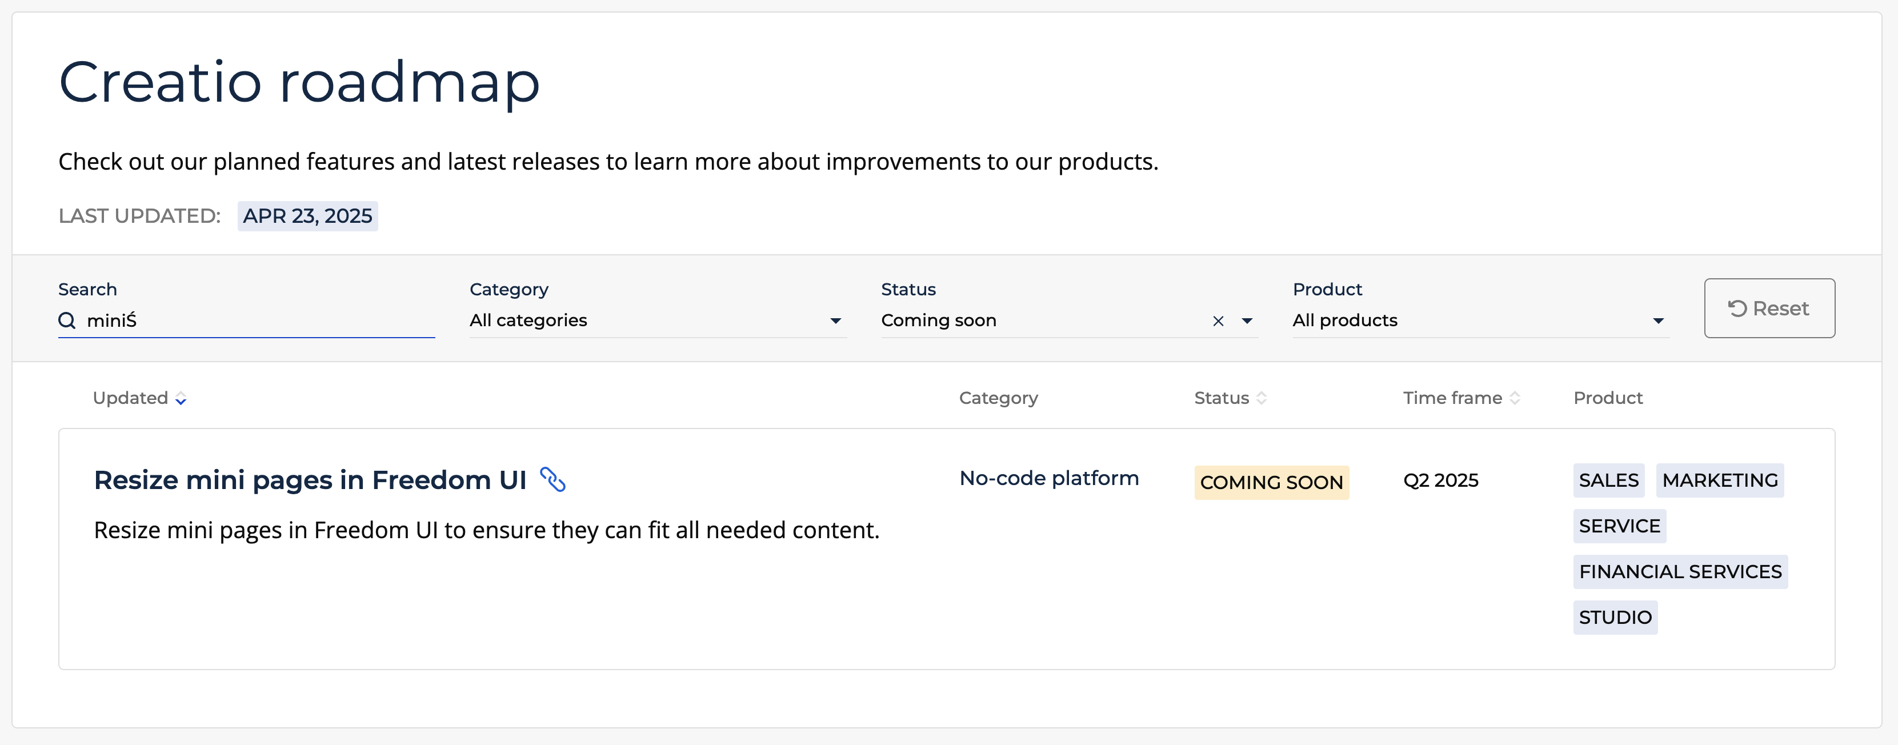The width and height of the screenshot is (1898, 745).
Task: Select the SALES product tag
Action: [x=1608, y=480]
